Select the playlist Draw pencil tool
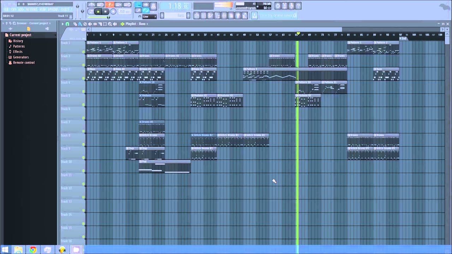 coord(75,24)
